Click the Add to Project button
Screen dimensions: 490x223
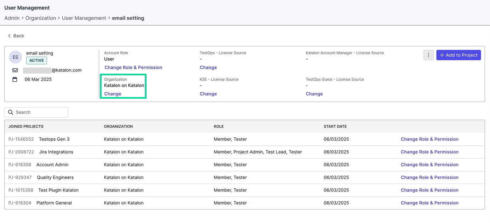pyautogui.click(x=458, y=55)
